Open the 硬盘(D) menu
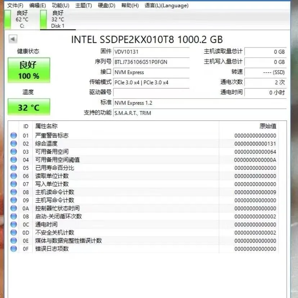This screenshot has height=298, width=298. pos(107,5)
